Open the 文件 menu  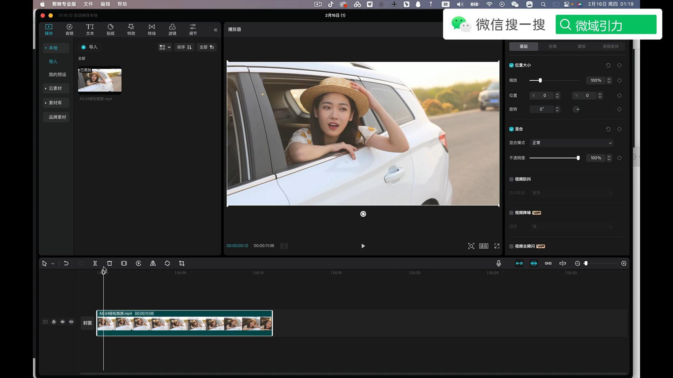[x=88, y=4]
